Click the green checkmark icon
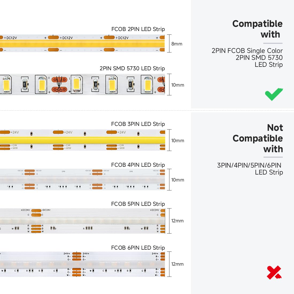The image size is (294, 294). click(x=274, y=94)
